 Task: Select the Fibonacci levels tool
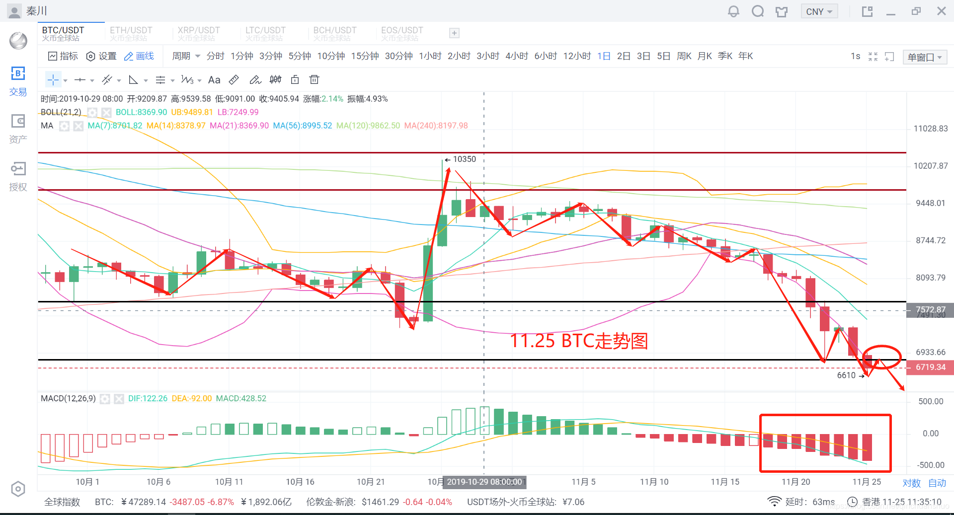[160, 79]
